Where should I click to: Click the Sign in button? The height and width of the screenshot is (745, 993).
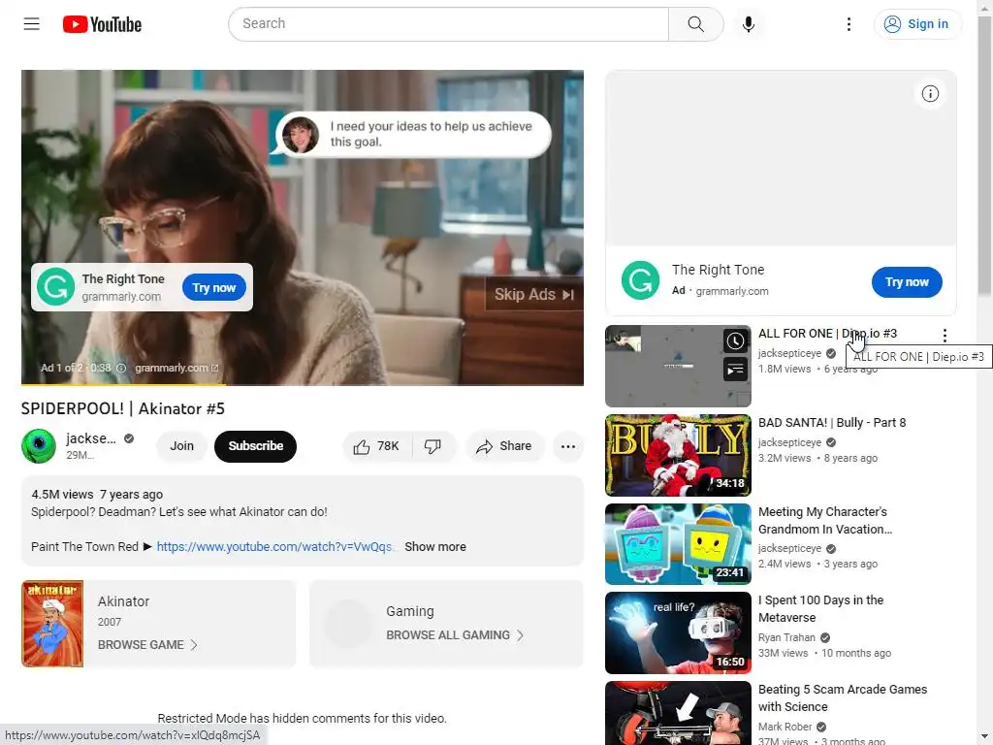point(917,24)
